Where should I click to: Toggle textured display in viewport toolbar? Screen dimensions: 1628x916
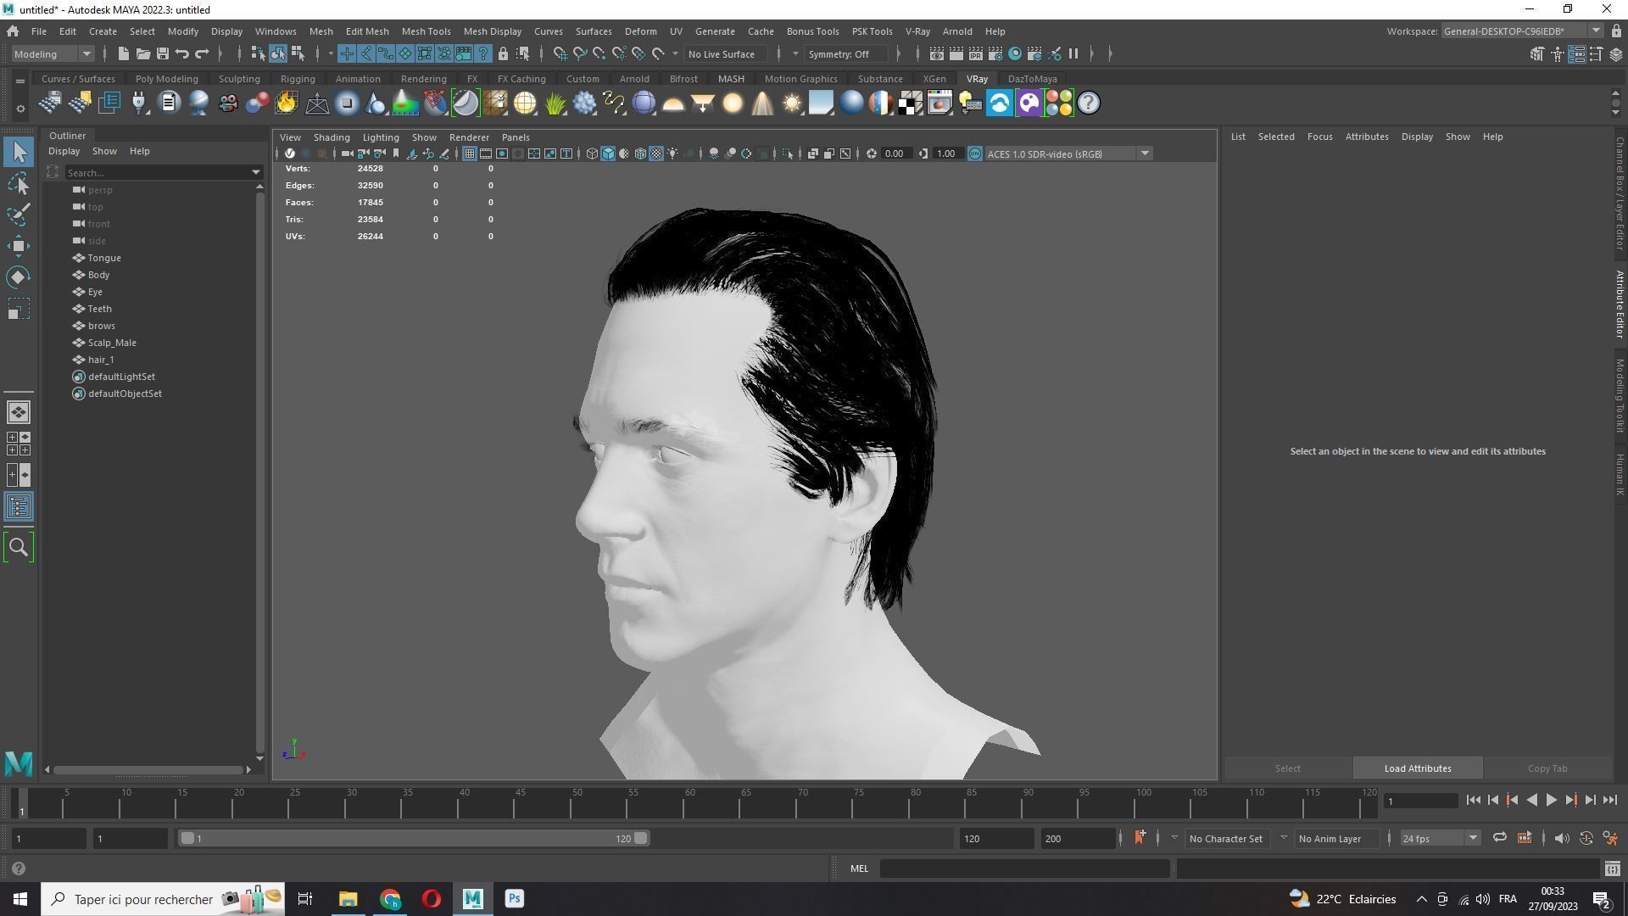tap(656, 154)
